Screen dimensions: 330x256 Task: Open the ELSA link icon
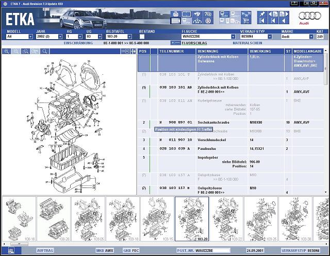[224, 14]
